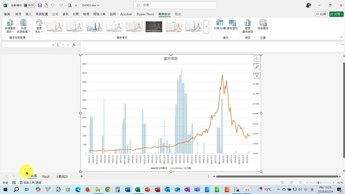Click Select Data (選取資料)
This screenshot has height=194, width=345.
[x=232, y=25]
